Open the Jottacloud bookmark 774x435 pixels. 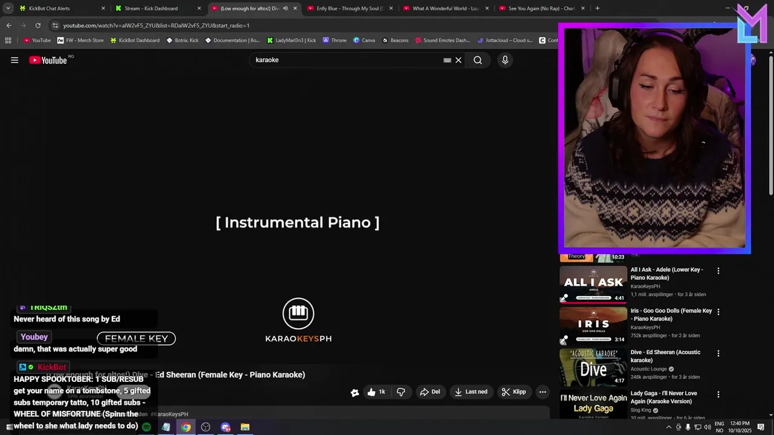(505, 40)
